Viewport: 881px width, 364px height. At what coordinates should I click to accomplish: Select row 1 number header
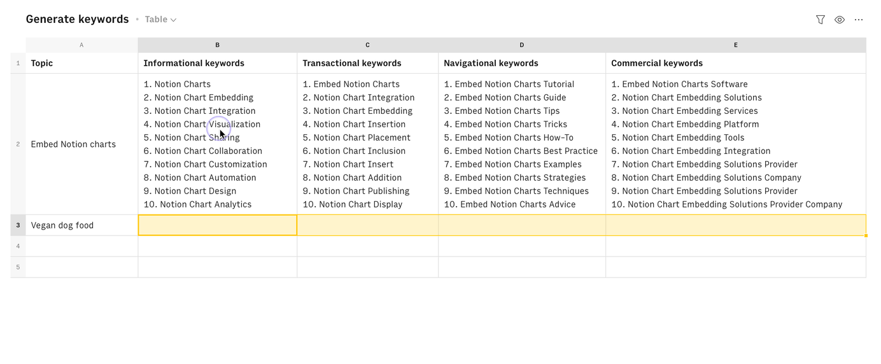pyautogui.click(x=18, y=63)
